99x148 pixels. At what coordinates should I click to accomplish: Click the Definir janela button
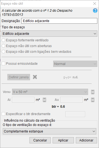(x=19, y=77)
